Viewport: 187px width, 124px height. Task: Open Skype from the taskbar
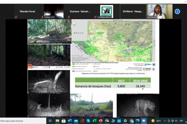[x=88, y=121]
